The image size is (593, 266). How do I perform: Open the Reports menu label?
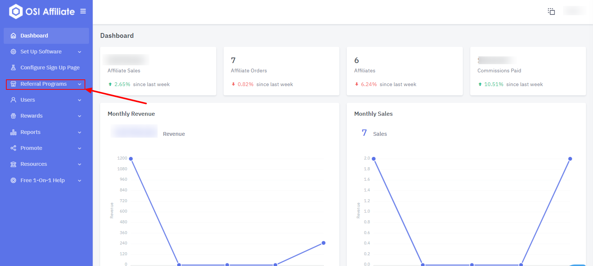tap(30, 132)
